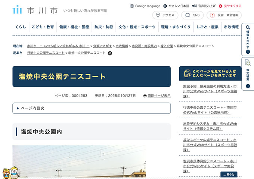
Task: Open the 環境・まちづくり menu
Action: 176,27
